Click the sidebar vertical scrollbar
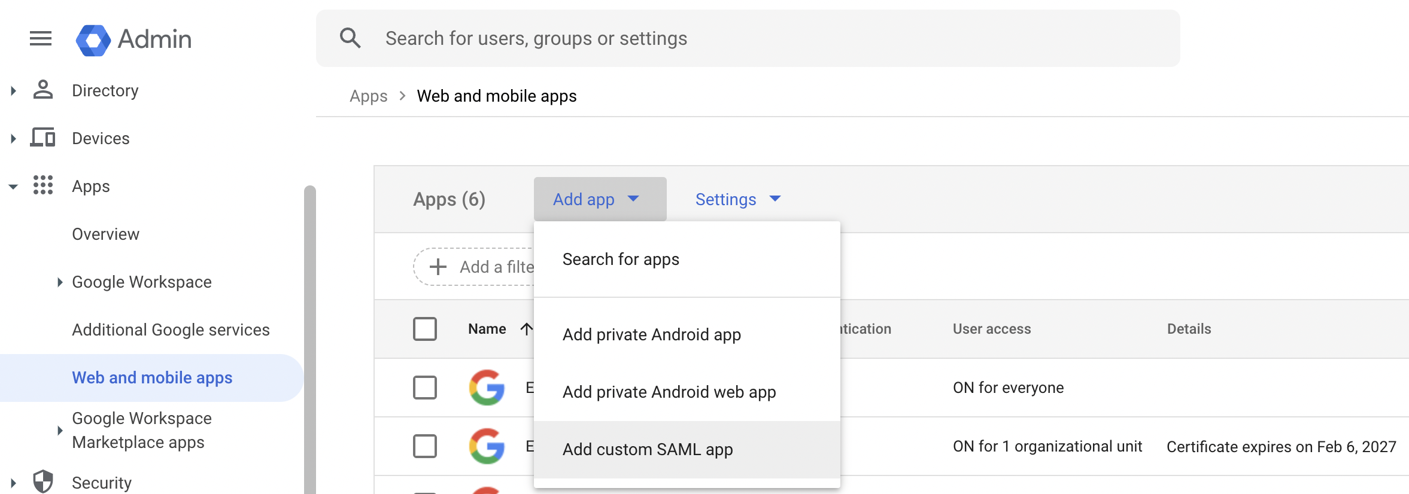Screen dimensions: 1409x494 pos(309,340)
